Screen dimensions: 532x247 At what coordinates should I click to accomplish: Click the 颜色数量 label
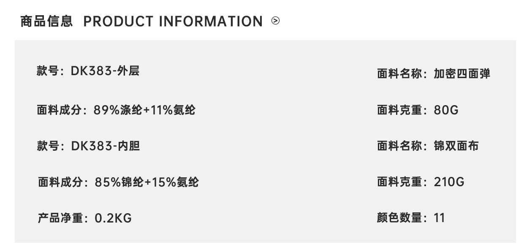tap(399, 218)
